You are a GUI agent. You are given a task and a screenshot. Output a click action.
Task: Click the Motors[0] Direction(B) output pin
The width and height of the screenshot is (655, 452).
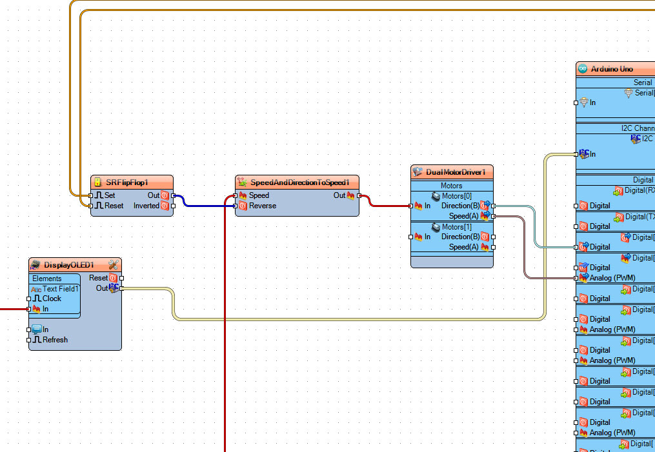tap(493, 206)
